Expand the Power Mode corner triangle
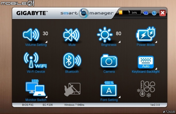176x114 pixels. [x=156, y=42]
